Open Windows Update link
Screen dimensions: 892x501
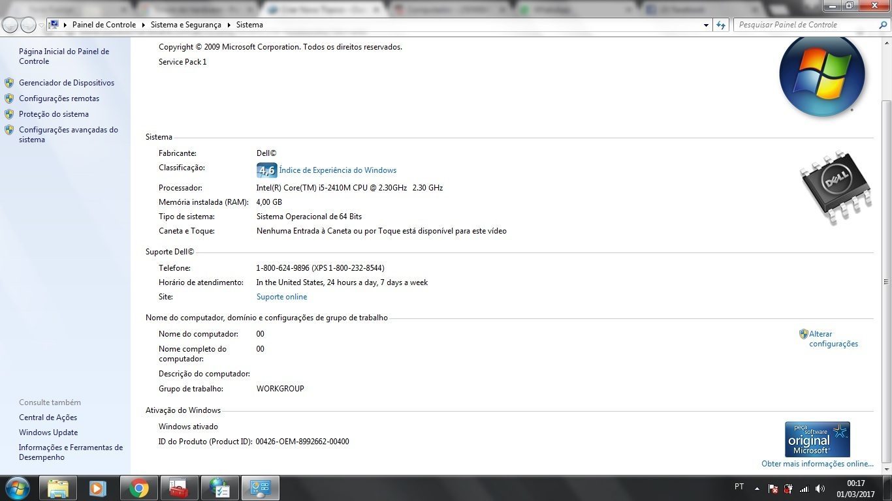(48, 433)
